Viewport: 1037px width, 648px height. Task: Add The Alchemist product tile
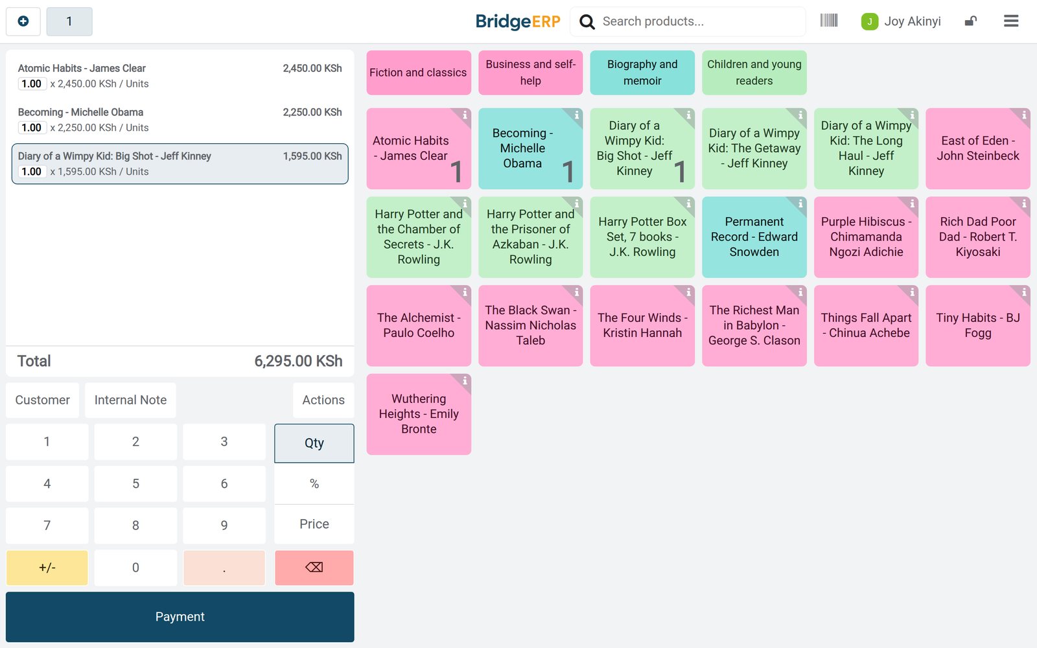419,326
